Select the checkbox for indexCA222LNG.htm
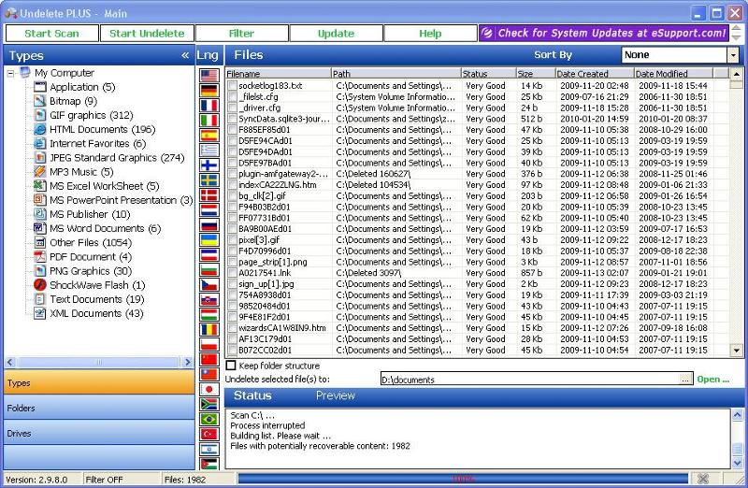Screen dimensions: 748x488 pos(232,184)
